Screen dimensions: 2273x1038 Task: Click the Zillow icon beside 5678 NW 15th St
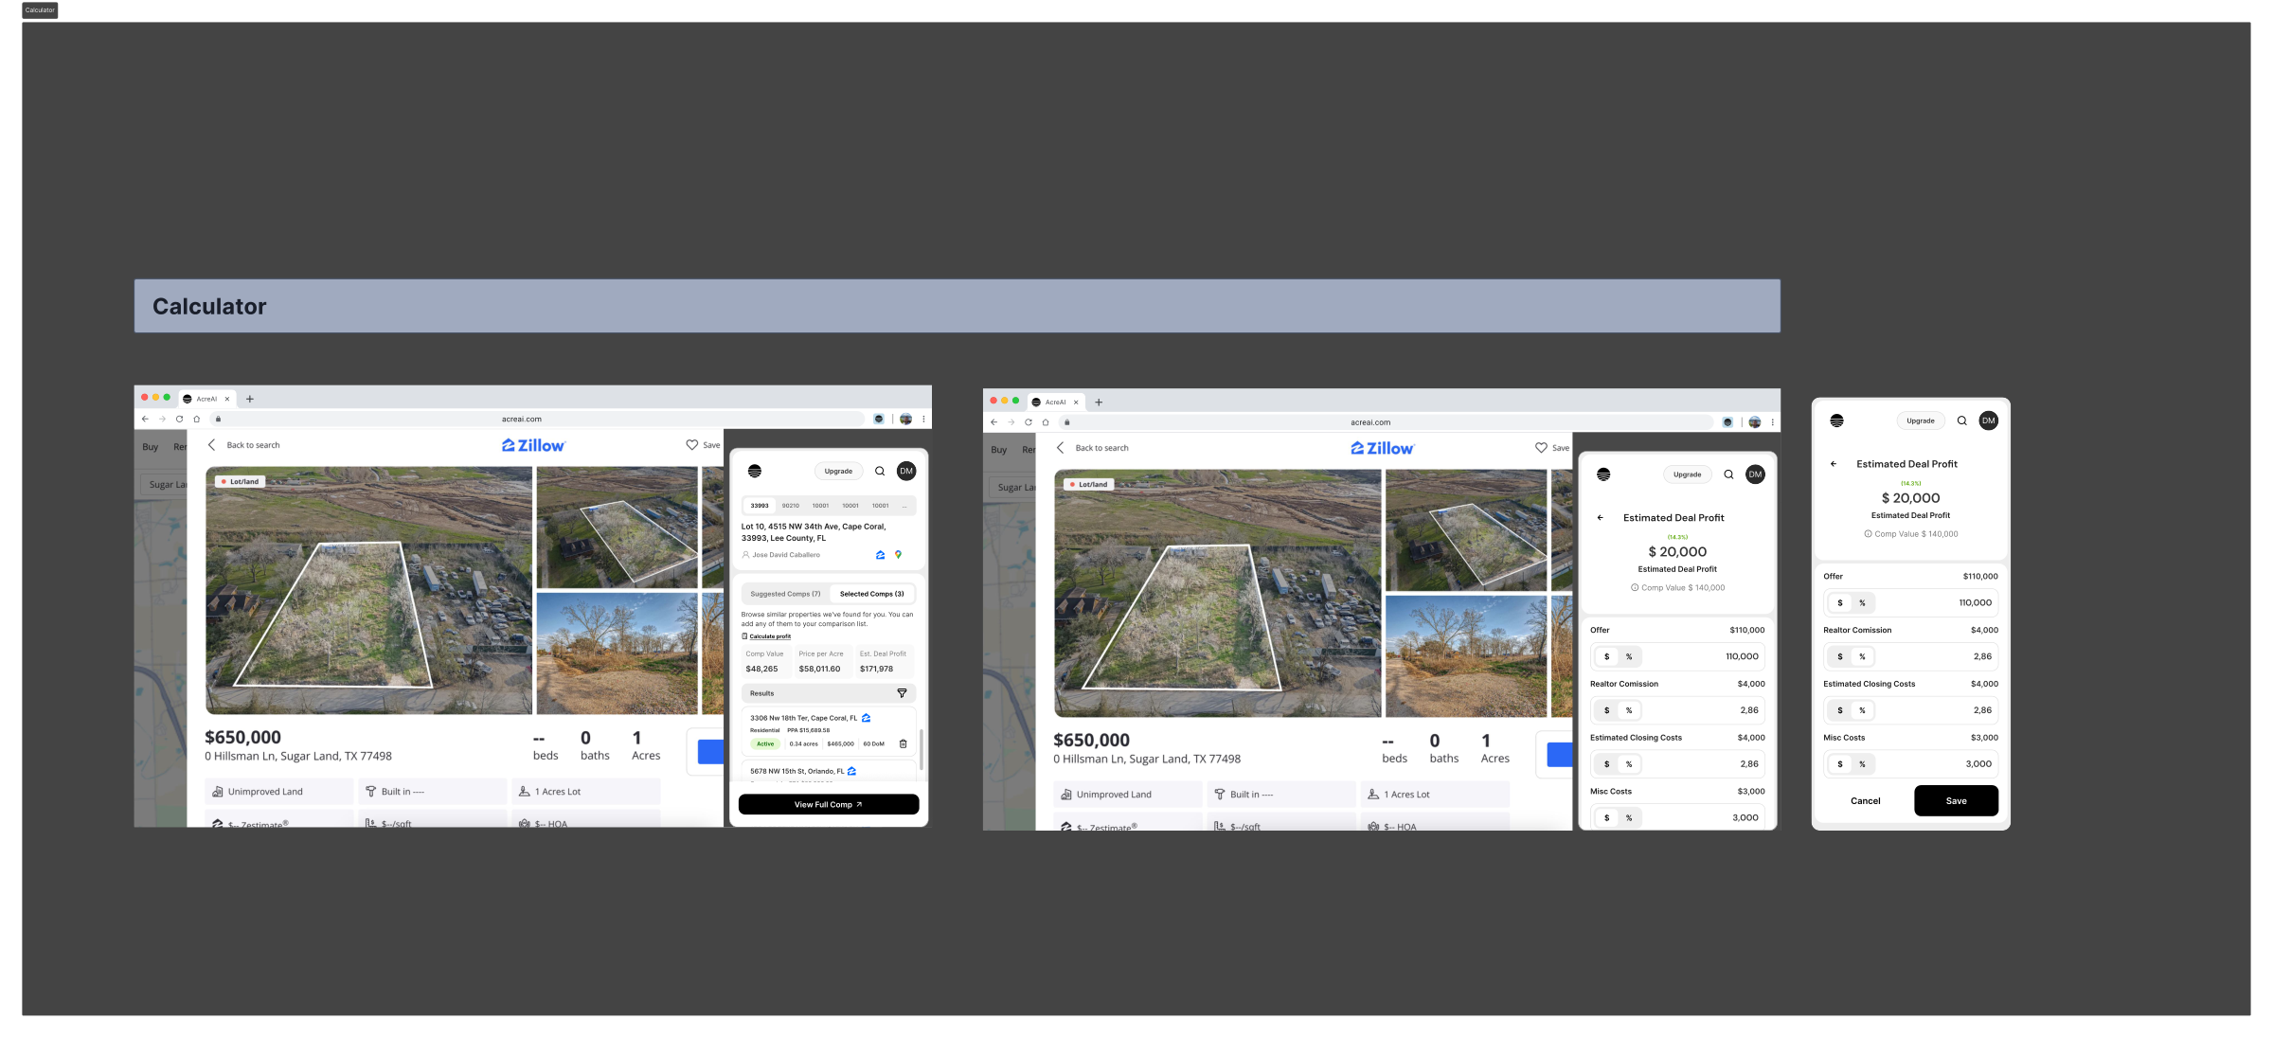pos(851,771)
